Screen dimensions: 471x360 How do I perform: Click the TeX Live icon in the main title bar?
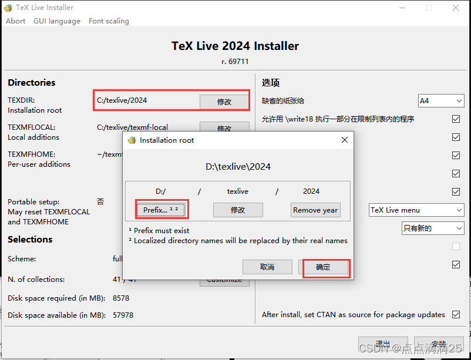[8, 8]
